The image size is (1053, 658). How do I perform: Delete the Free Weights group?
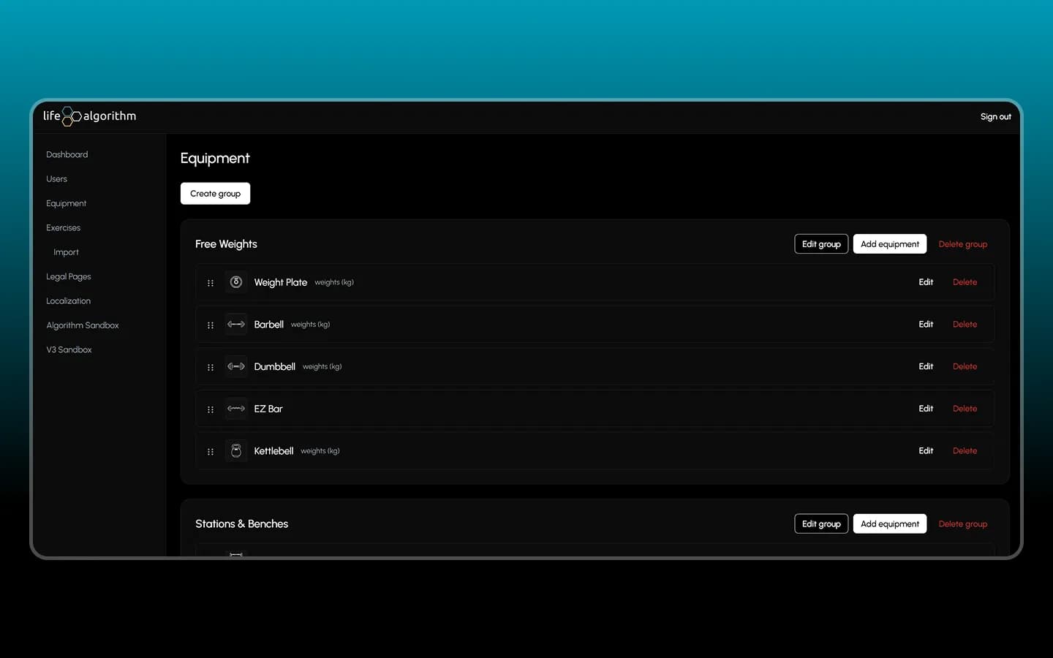(x=963, y=244)
